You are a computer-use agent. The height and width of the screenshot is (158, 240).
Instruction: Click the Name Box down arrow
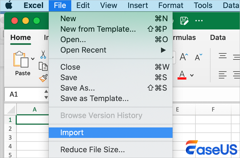[46, 97]
